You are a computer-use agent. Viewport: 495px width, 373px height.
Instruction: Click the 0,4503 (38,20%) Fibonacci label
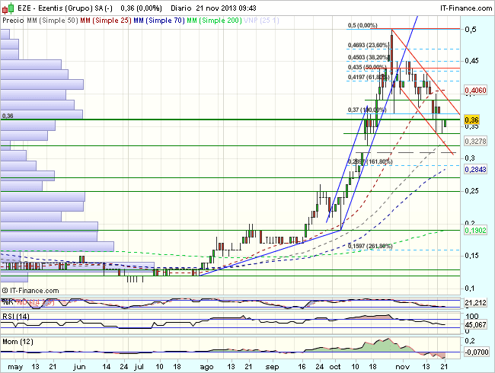pyautogui.click(x=368, y=57)
